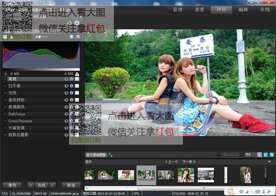Switch to the 管理 mode tab
This screenshot has height=196, width=276.
click(177, 10)
